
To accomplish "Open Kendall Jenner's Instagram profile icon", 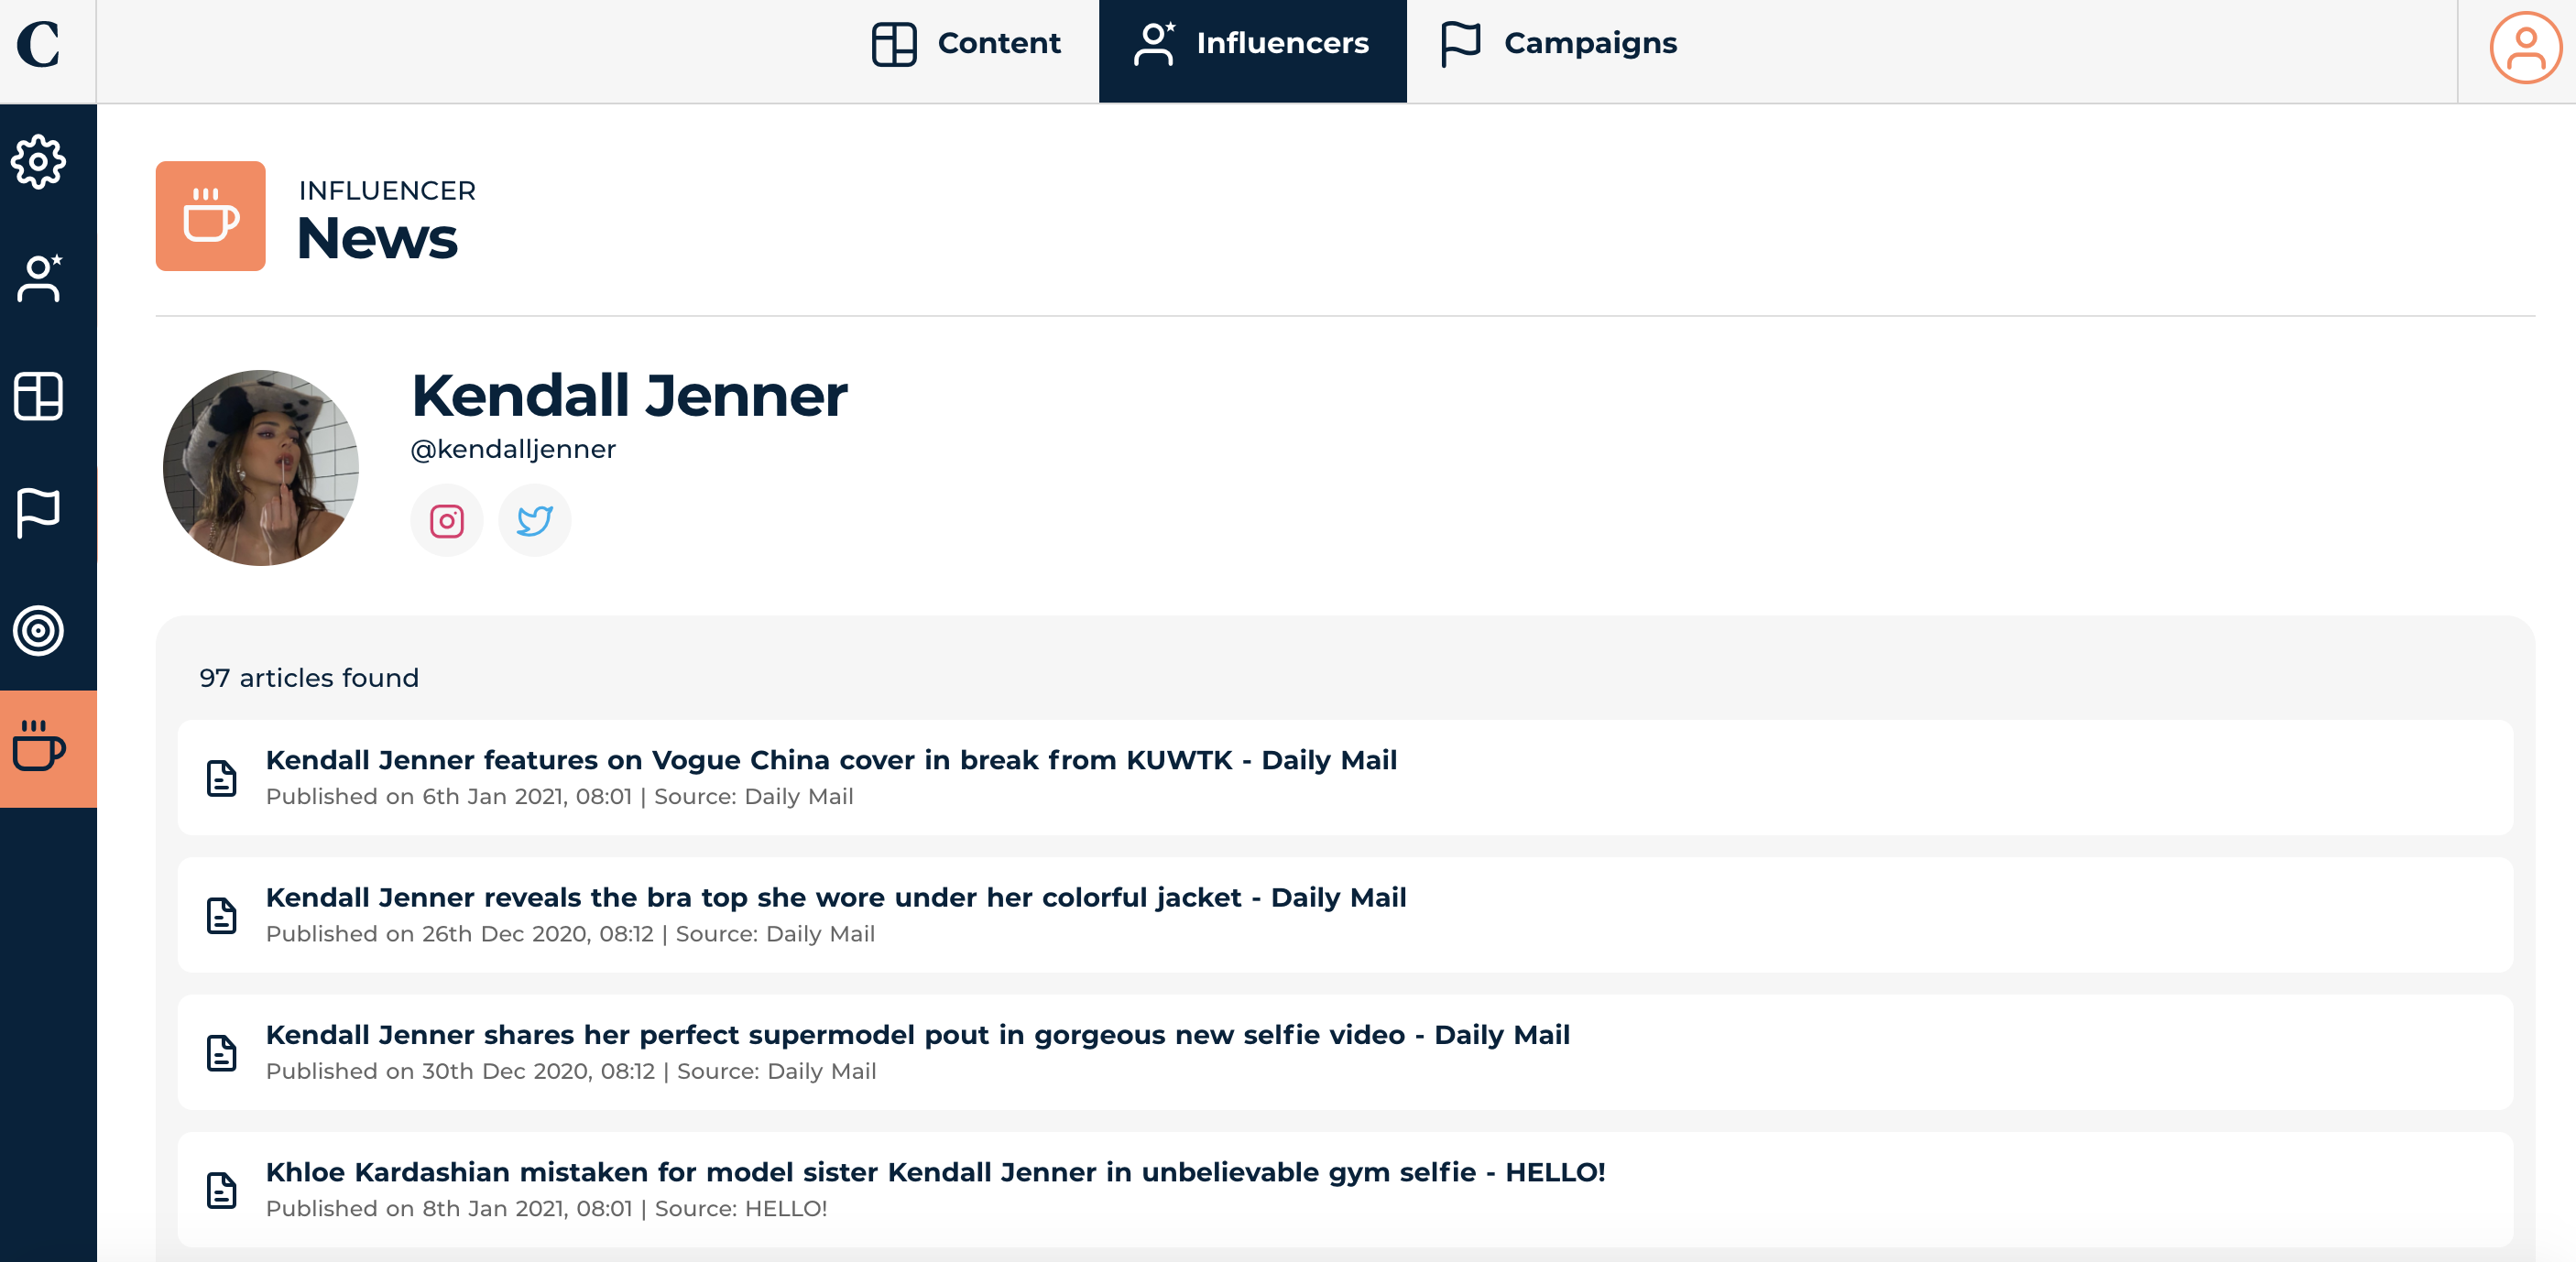I will [x=446, y=521].
